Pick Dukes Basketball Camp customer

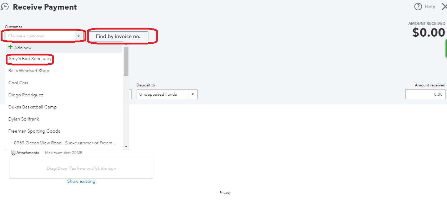32,107
